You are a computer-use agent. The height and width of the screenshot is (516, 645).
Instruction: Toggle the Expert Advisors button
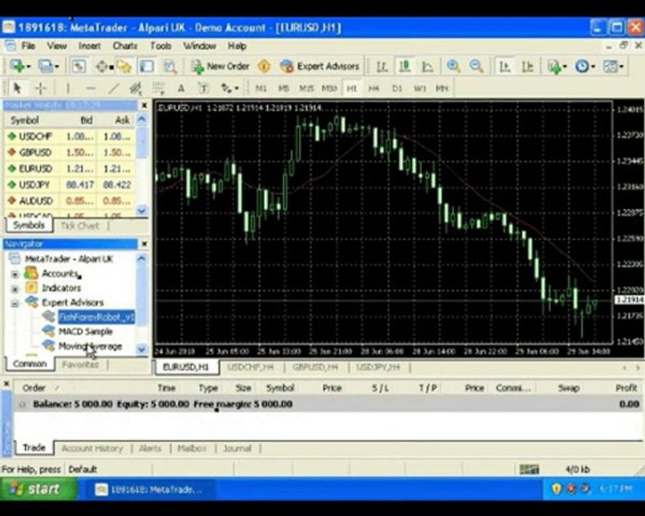320,66
